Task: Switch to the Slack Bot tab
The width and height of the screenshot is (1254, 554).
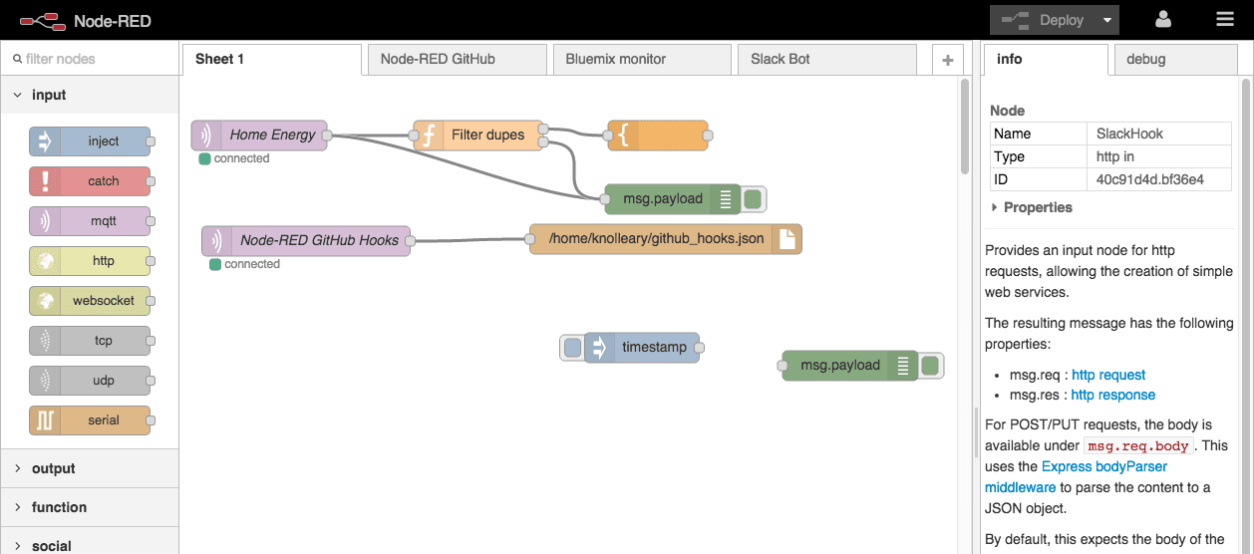Action: click(826, 59)
